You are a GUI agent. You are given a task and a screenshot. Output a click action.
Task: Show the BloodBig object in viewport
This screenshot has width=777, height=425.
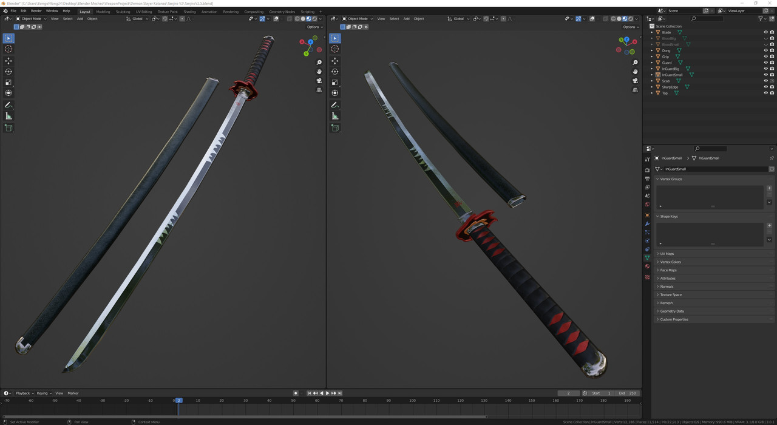pos(765,38)
